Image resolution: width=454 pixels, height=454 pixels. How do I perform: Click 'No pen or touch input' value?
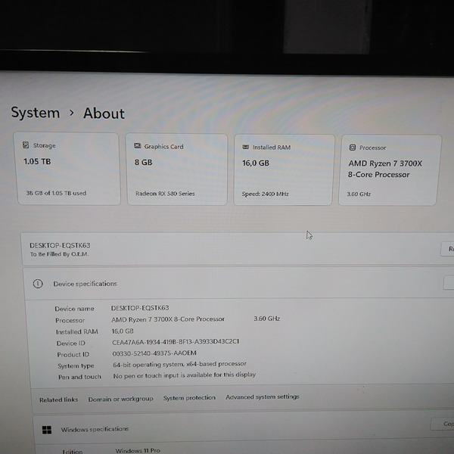(185, 375)
